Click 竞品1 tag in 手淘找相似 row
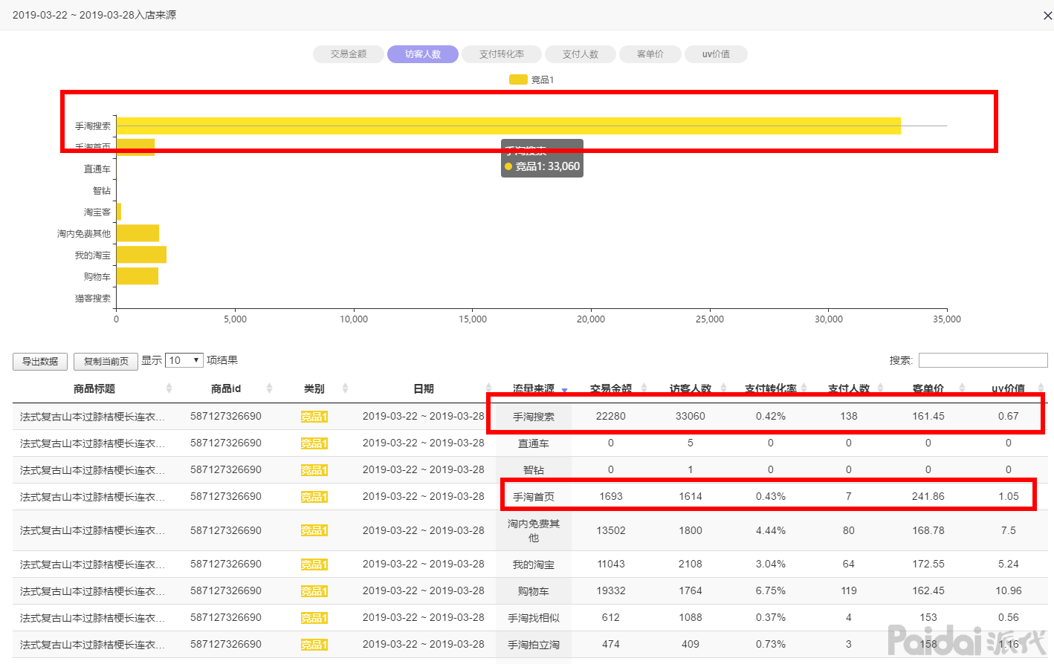This screenshot has width=1054, height=664. click(x=314, y=618)
